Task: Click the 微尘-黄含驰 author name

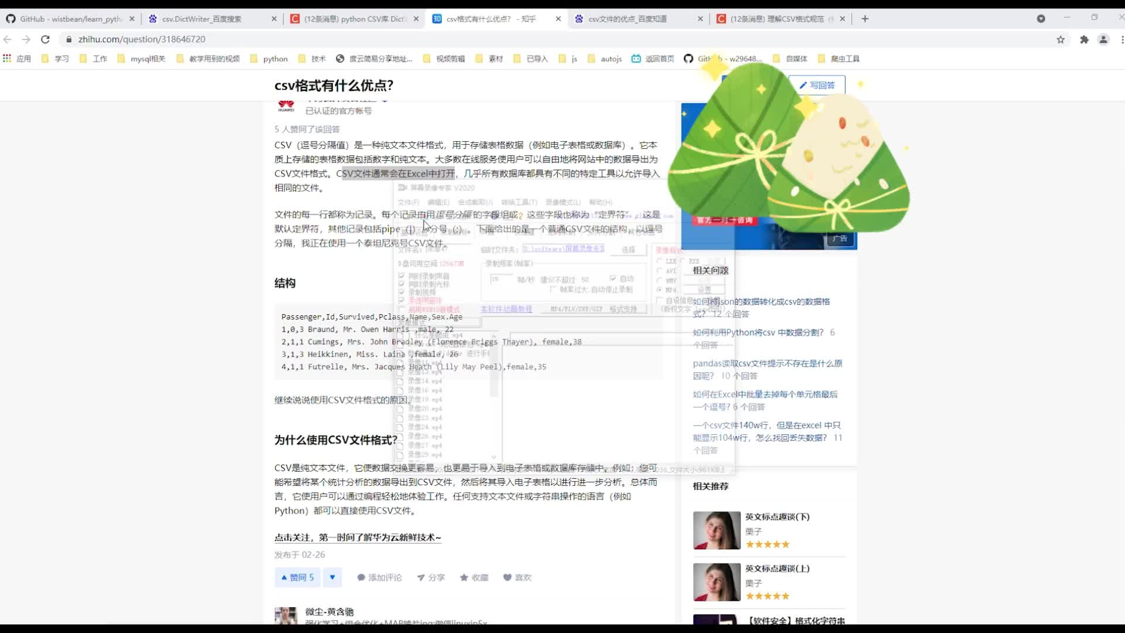Action: (x=329, y=611)
